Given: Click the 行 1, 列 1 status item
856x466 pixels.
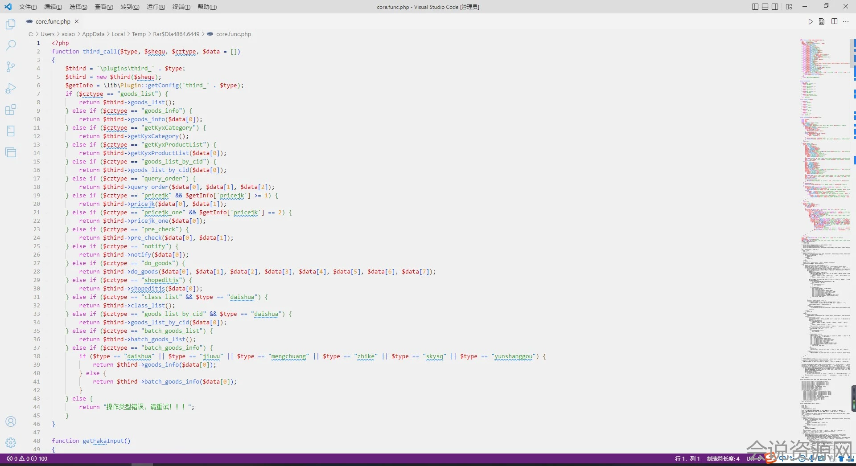Looking at the screenshot, I should [687, 458].
